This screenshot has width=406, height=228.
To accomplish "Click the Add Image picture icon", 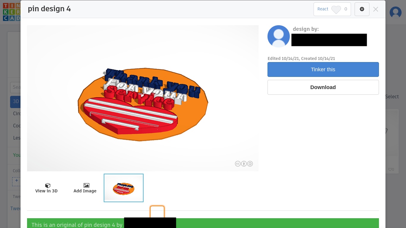I will click(x=86, y=185).
